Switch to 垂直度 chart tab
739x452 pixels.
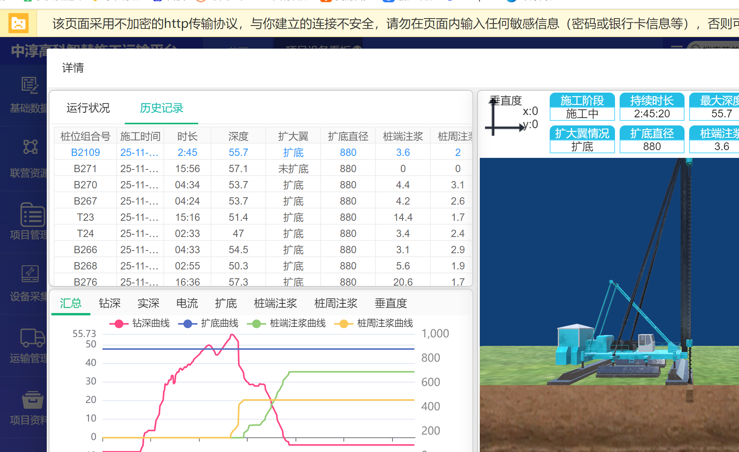click(391, 303)
